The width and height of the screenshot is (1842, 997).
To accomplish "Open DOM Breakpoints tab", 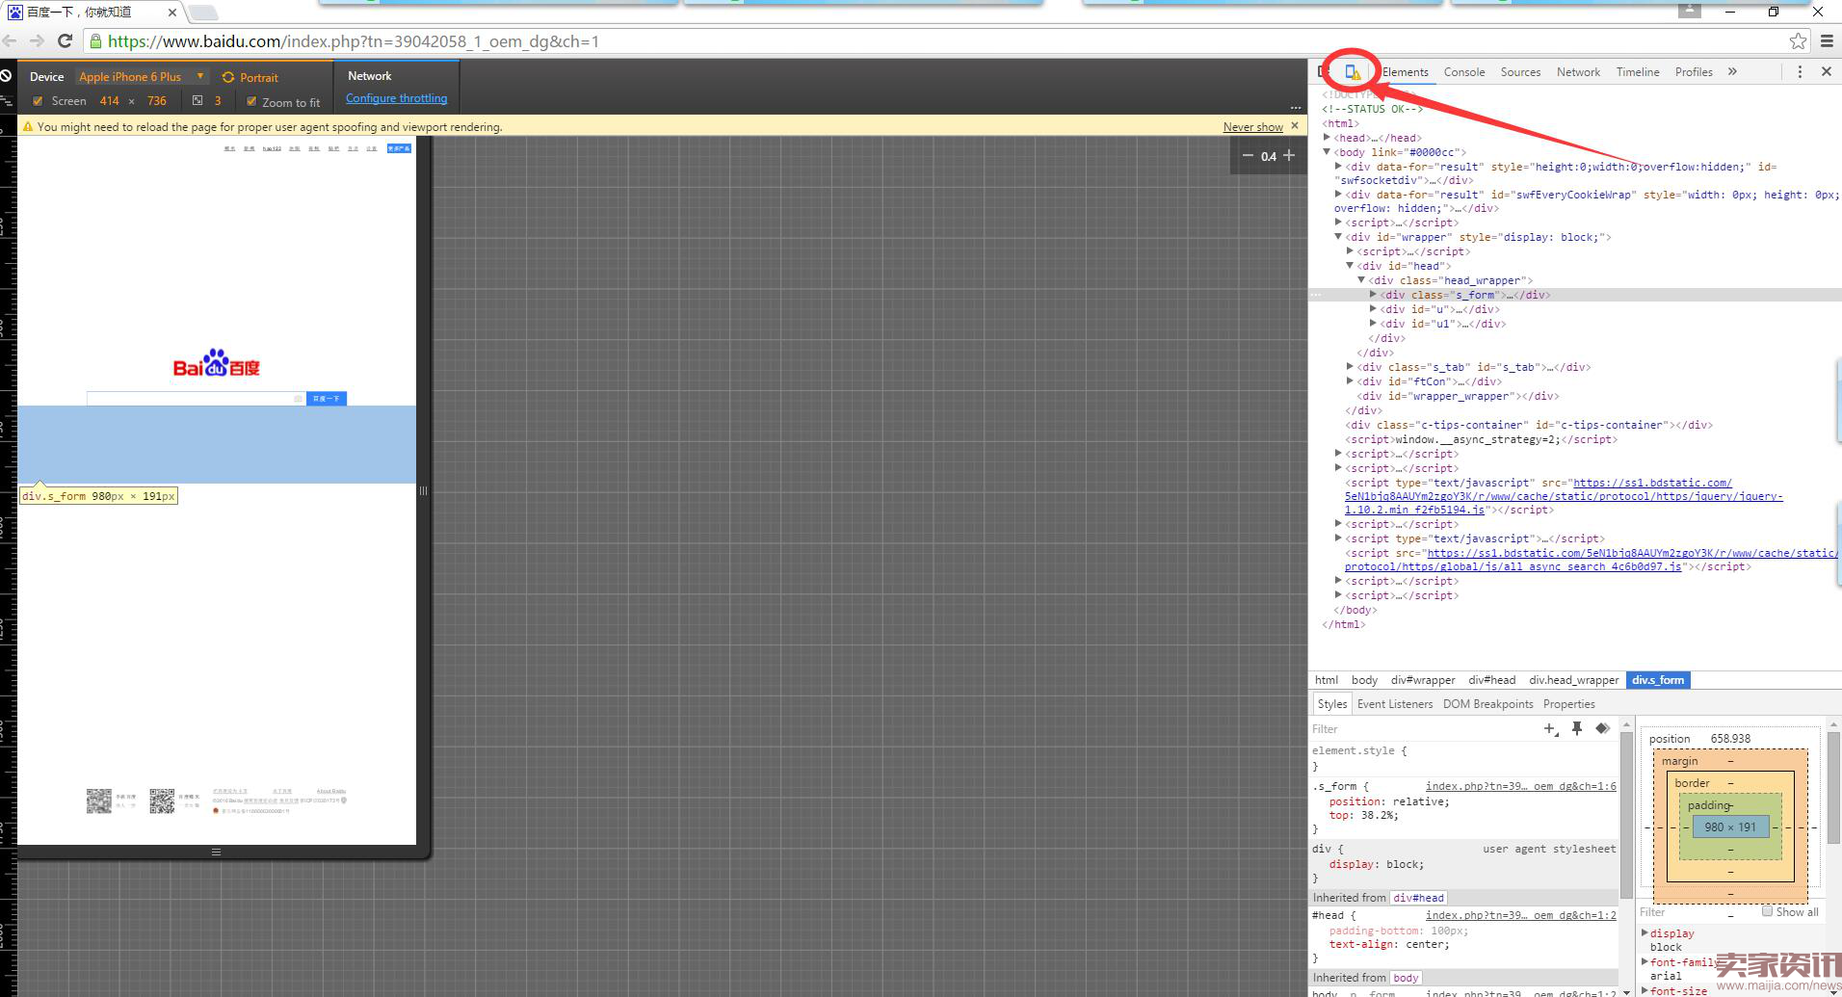I will [1487, 704].
